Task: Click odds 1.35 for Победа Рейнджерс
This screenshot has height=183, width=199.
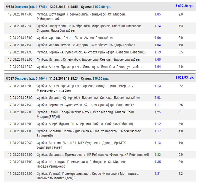Action: (158, 162)
